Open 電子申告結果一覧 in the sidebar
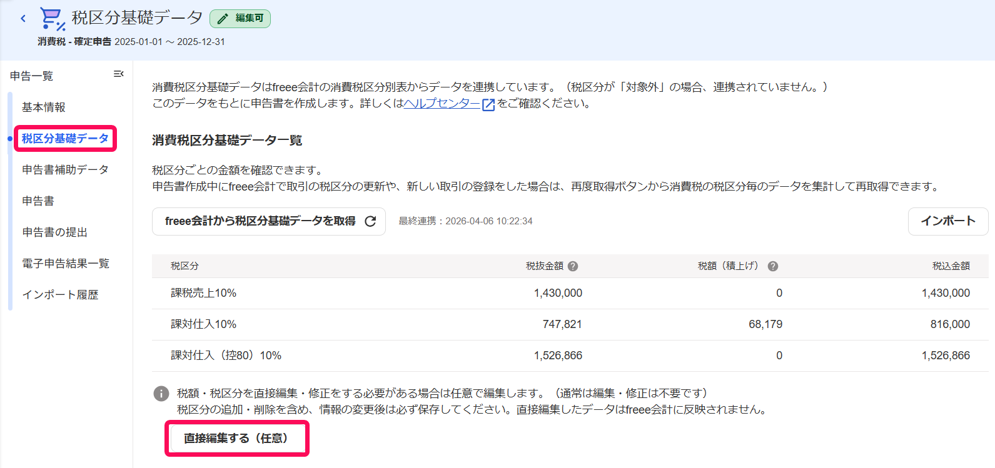Viewport: 995px width, 468px height. point(66,264)
